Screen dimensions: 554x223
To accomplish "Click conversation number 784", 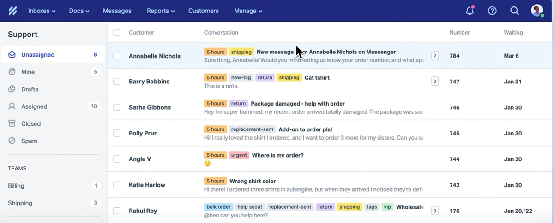I will tap(454, 56).
